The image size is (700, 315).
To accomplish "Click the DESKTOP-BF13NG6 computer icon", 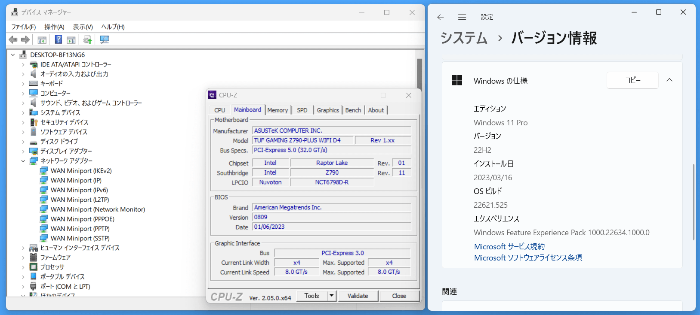I will 23,55.
